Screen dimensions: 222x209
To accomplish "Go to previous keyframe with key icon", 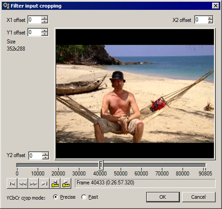I will pos(55,183).
